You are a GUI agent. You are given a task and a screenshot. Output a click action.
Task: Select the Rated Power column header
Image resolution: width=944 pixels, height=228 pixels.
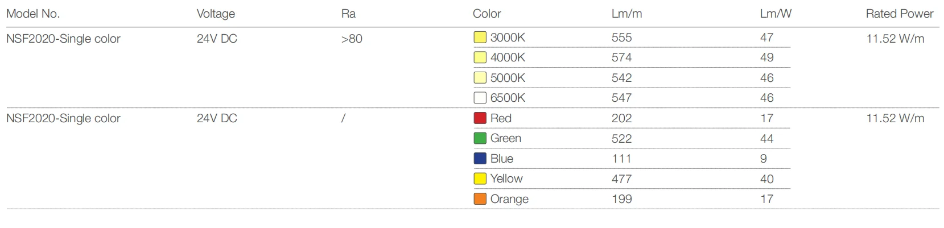tap(899, 14)
